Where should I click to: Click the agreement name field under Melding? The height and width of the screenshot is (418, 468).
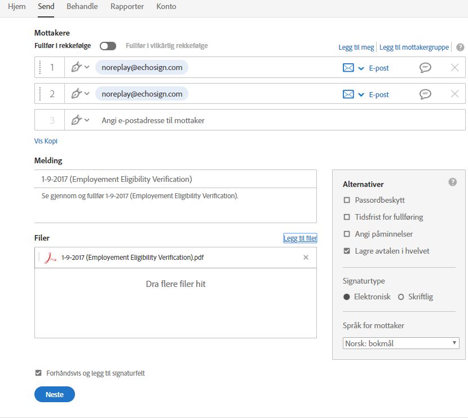175,179
